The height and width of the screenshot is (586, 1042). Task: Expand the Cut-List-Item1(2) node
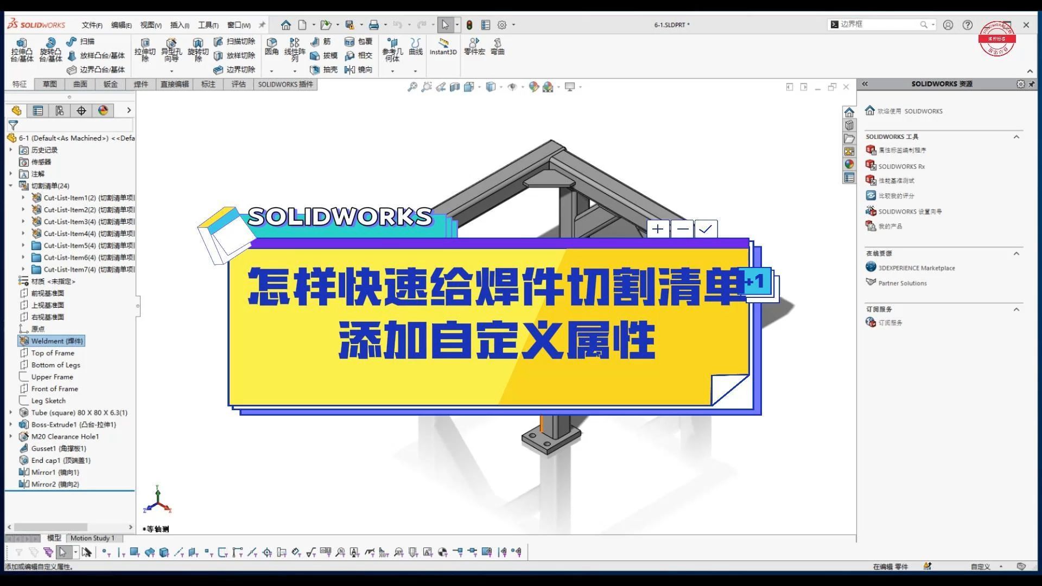[x=23, y=198]
